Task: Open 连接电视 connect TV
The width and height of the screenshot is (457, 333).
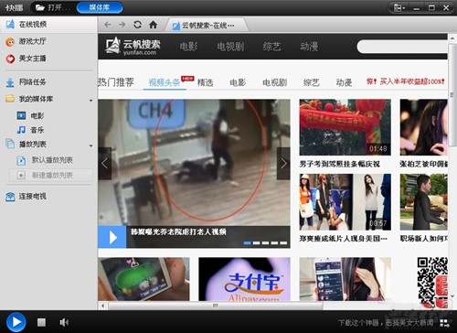Action: [x=27, y=197]
